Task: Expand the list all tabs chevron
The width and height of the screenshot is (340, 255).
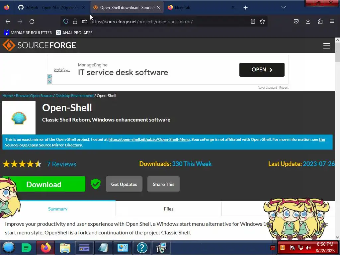Action: point(284,7)
